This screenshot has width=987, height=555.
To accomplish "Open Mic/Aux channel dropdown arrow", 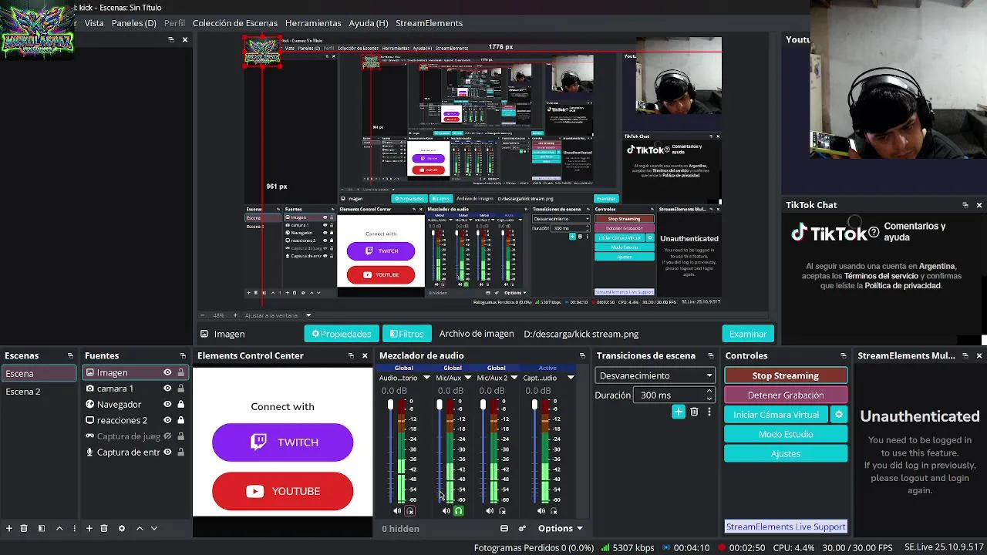I will tap(468, 378).
